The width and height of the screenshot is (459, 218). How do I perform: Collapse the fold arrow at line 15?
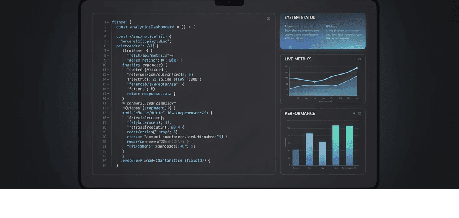coord(108,84)
